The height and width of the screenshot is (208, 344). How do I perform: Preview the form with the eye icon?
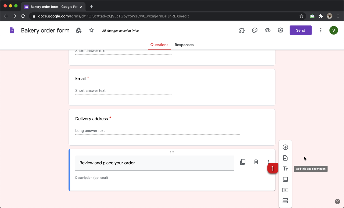[x=267, y=30]
